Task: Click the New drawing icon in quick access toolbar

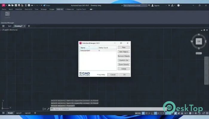Action: [9, 5]
